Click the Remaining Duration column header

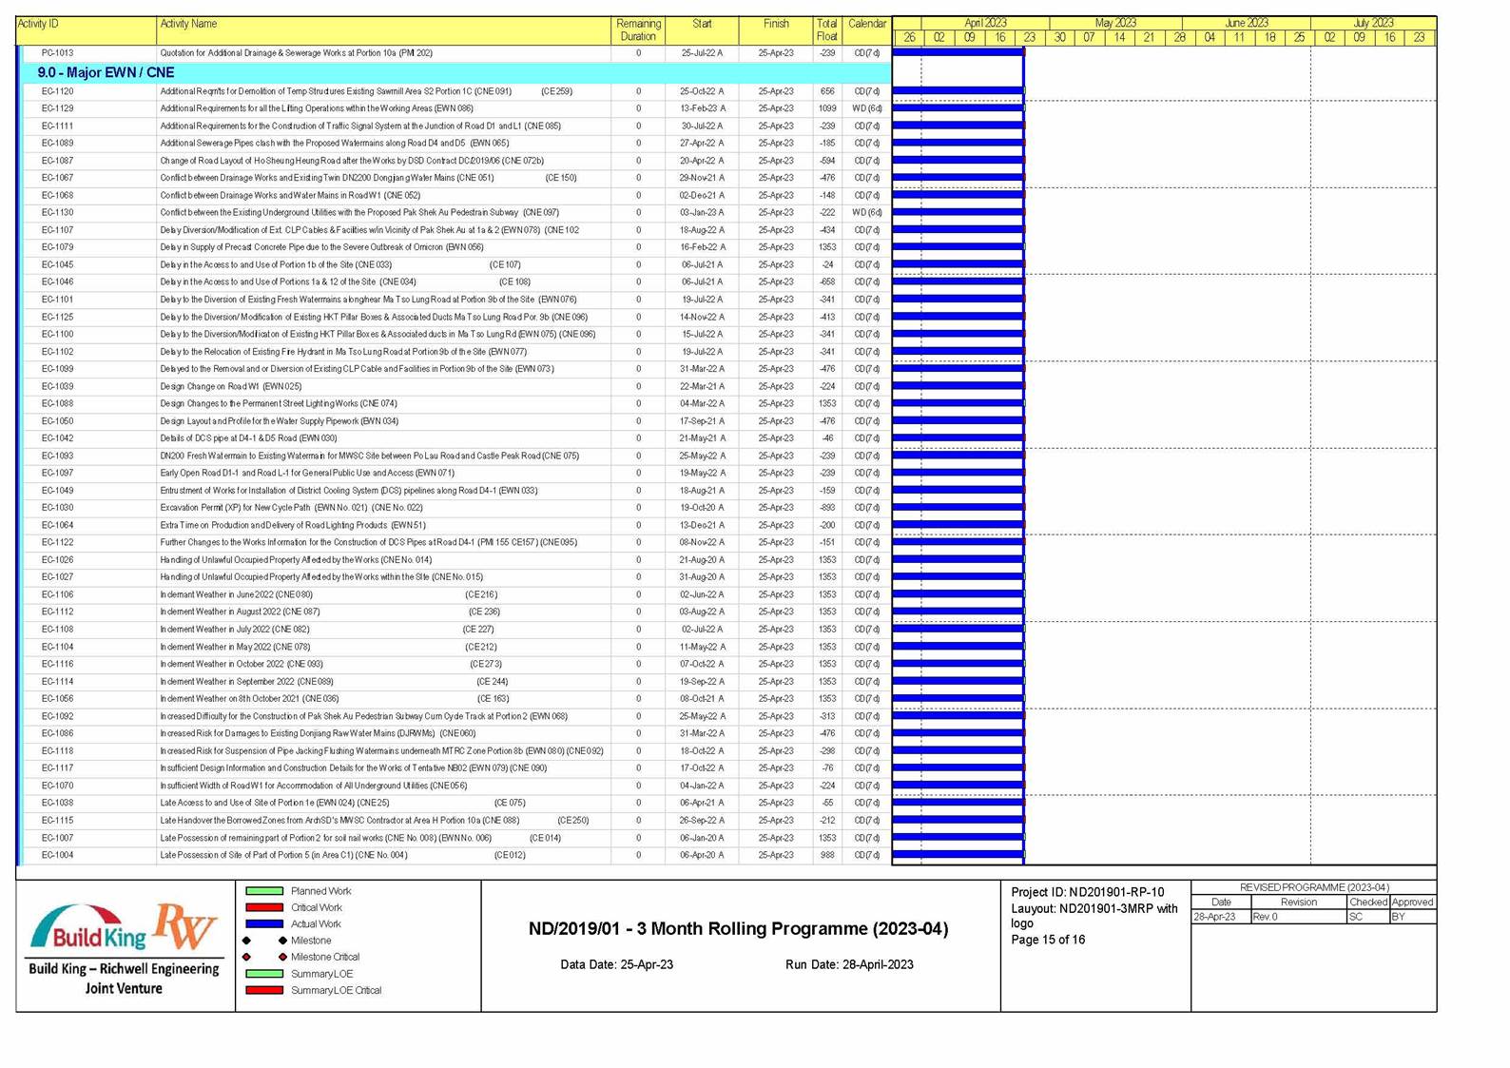pos(638,30)
